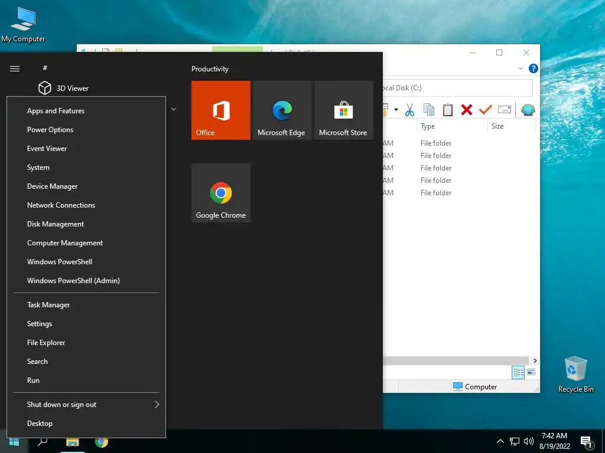Open Explorer help question mark
Viewport: 605px width, 453px height.
pyautogui.click(x=534, y=68)
